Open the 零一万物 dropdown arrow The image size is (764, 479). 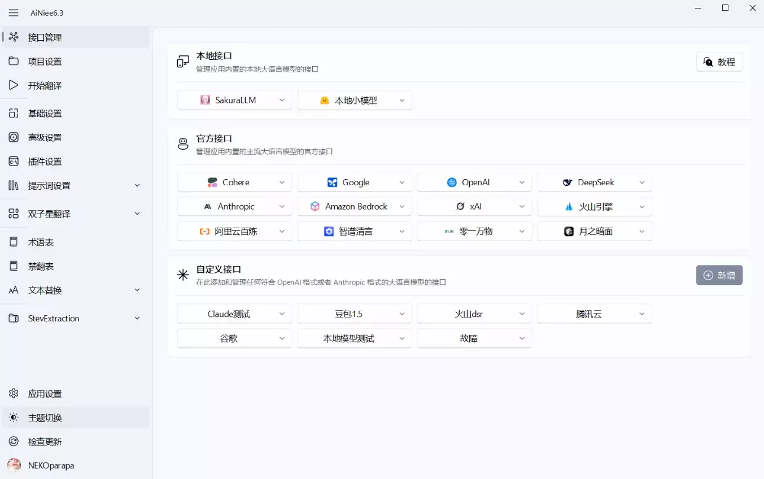(522, 232)
